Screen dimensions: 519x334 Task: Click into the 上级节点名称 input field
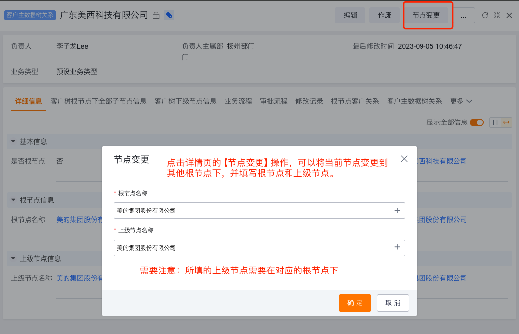[x=252, y=248]
